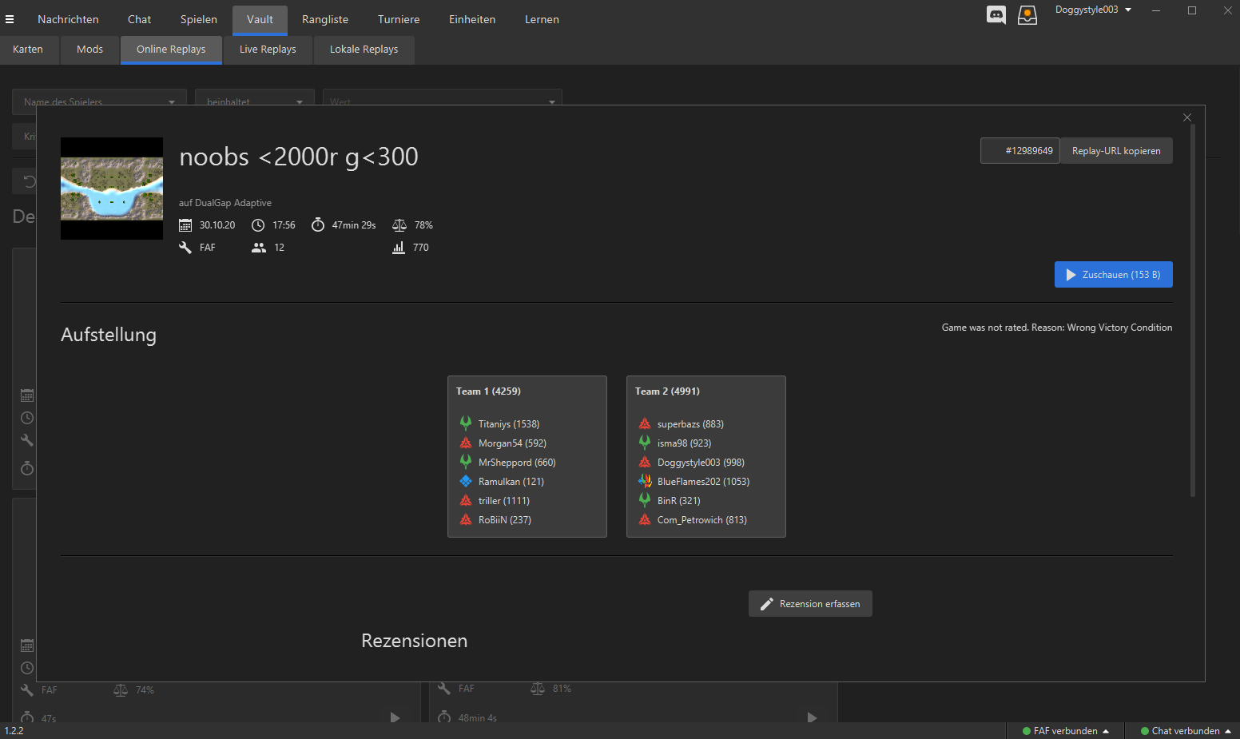Image resolution: width=1240 pixels, height=739 pixels.
Task: Click UEF faction icon beside Ramulkan
Action: click(466, 481)
